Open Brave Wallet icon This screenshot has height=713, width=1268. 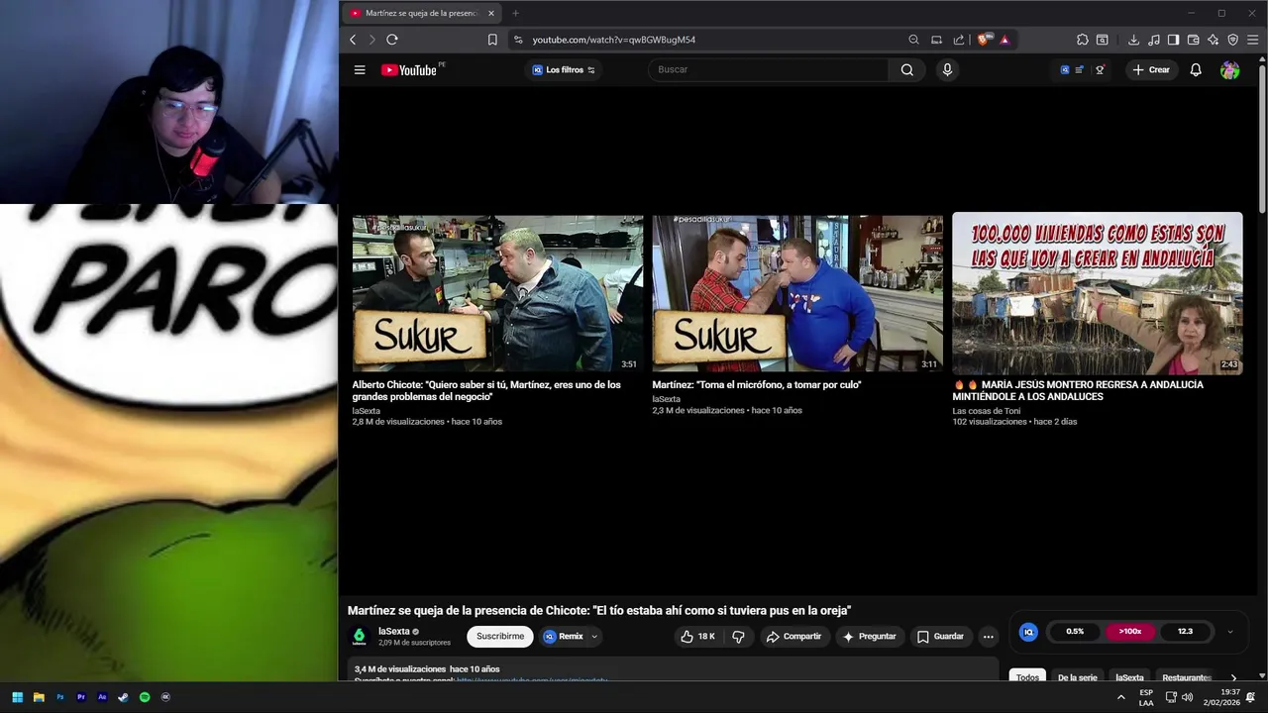pyautogui.click(x=1193, y=40)
